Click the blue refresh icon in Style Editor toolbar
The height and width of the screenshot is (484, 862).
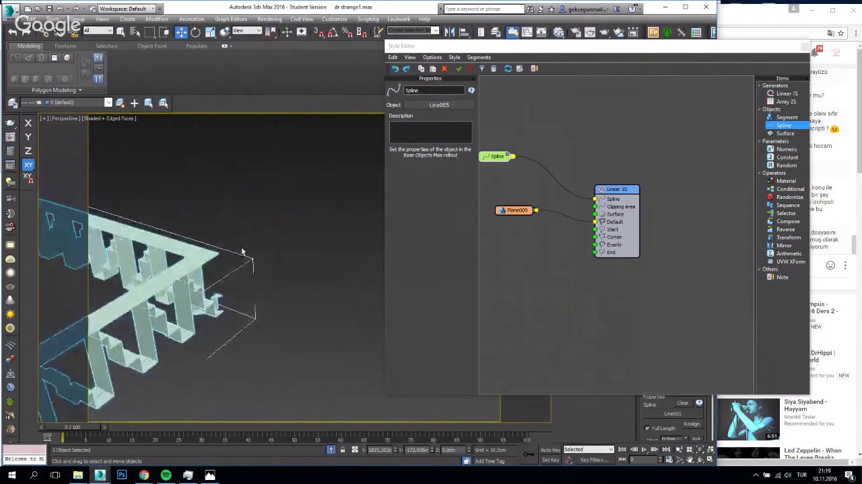(508, 69)
